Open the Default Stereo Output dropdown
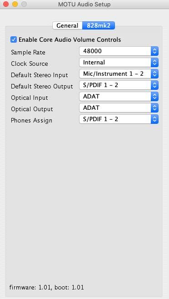Image resolution: width=169 pixels, height=299 pixels. 119,85
